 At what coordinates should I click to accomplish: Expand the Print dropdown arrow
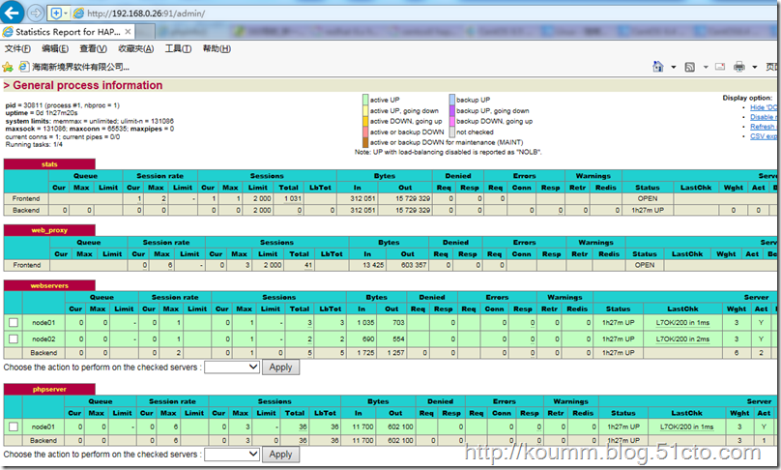click(x=755, y=67)
